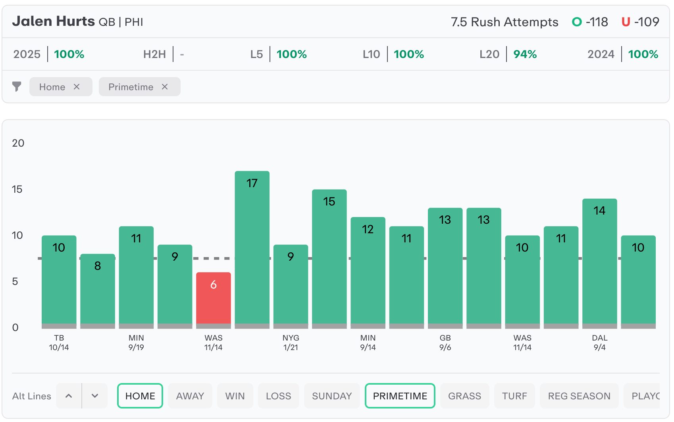
Task: Click the TB 10/14 game bar
Action: [x=59, y=282]
